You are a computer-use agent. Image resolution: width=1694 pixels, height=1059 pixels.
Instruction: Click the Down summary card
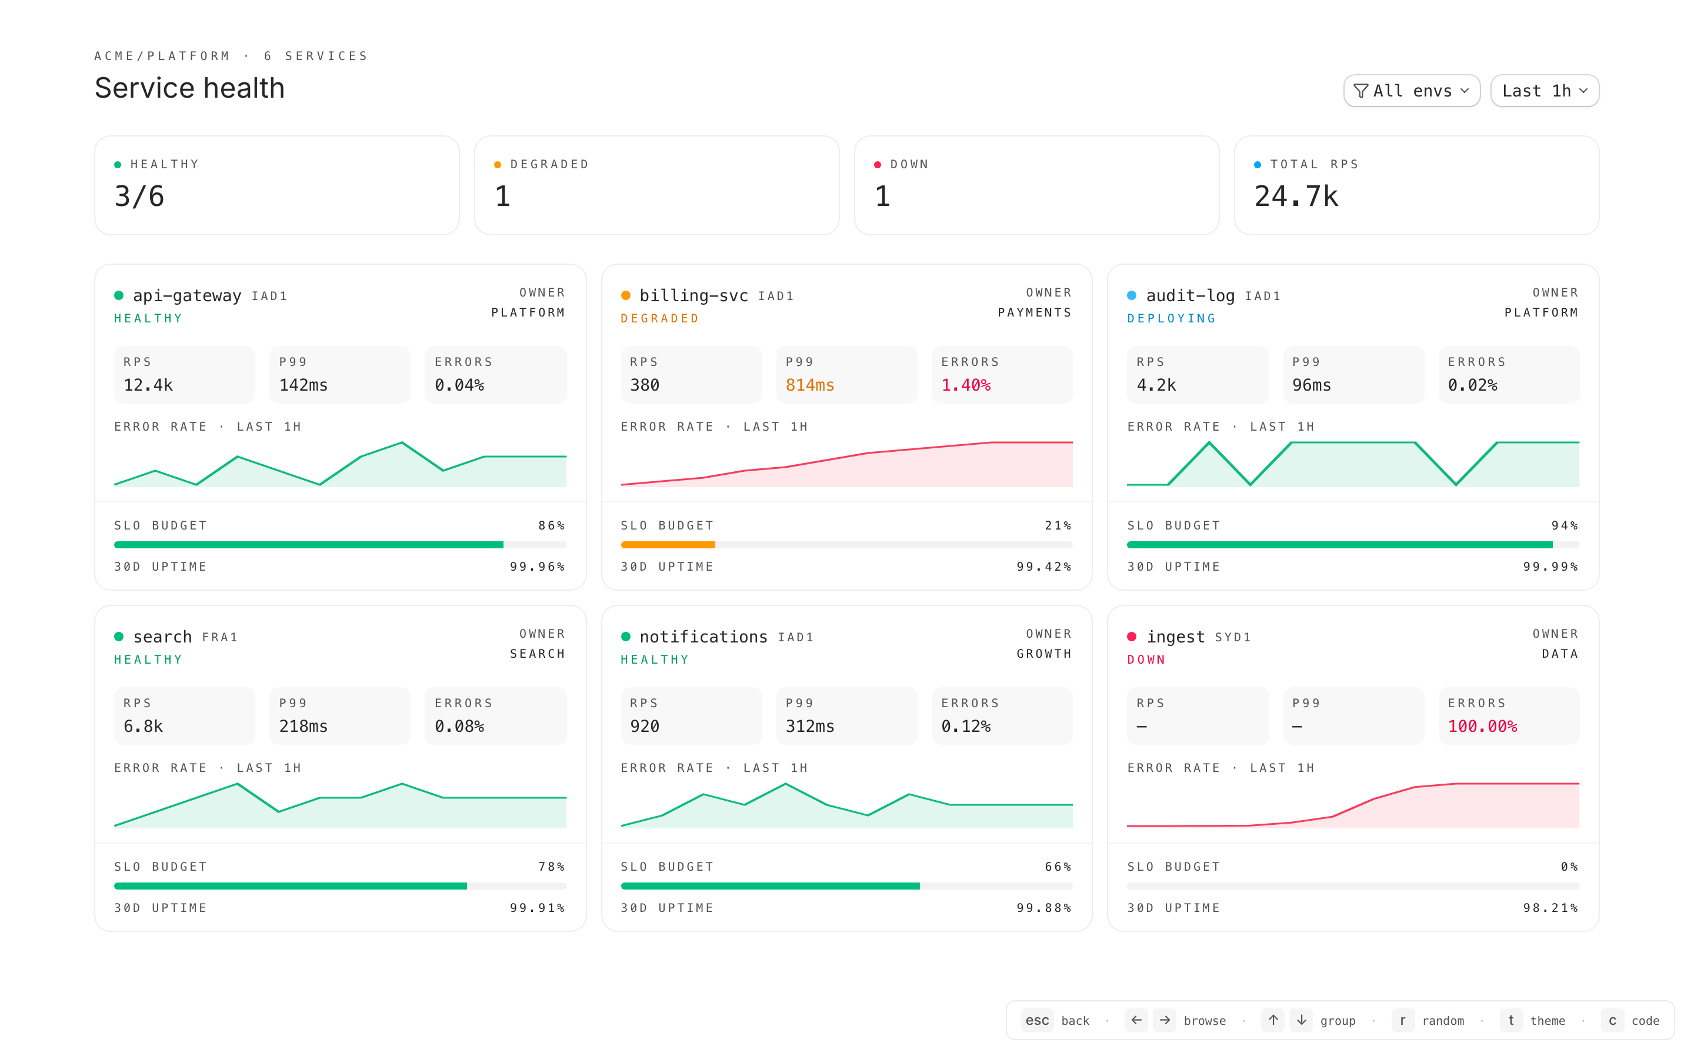[x=1036, y=185]
